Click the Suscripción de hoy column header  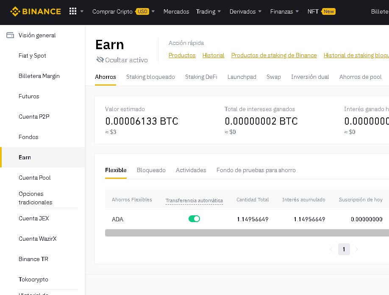361,200
